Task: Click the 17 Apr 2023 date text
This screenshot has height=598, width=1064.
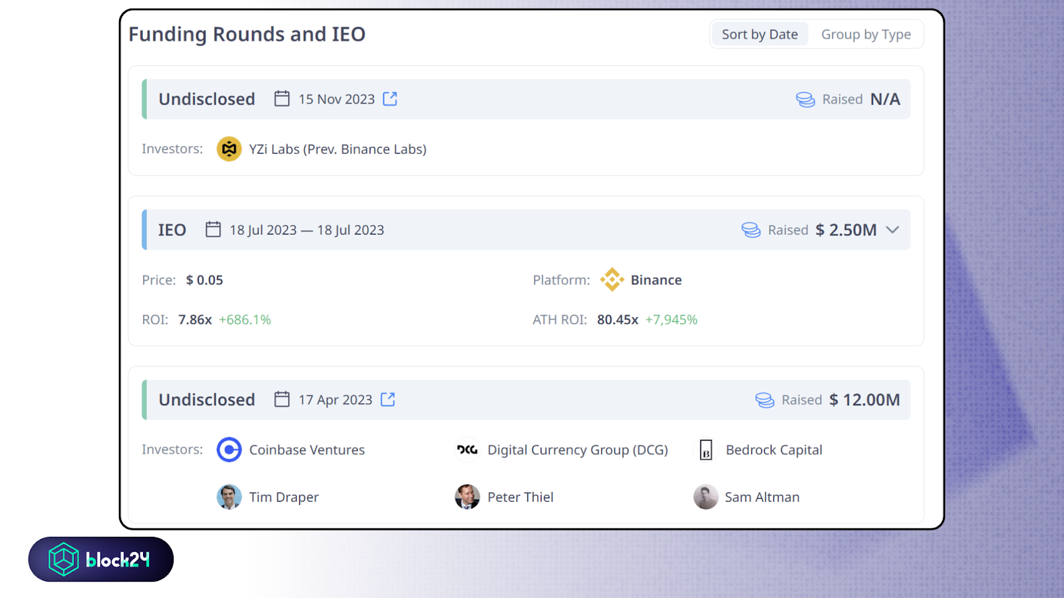Action: point(335,400)
